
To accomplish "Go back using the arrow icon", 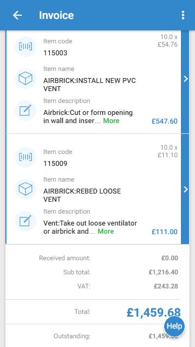I will point(17,15).
